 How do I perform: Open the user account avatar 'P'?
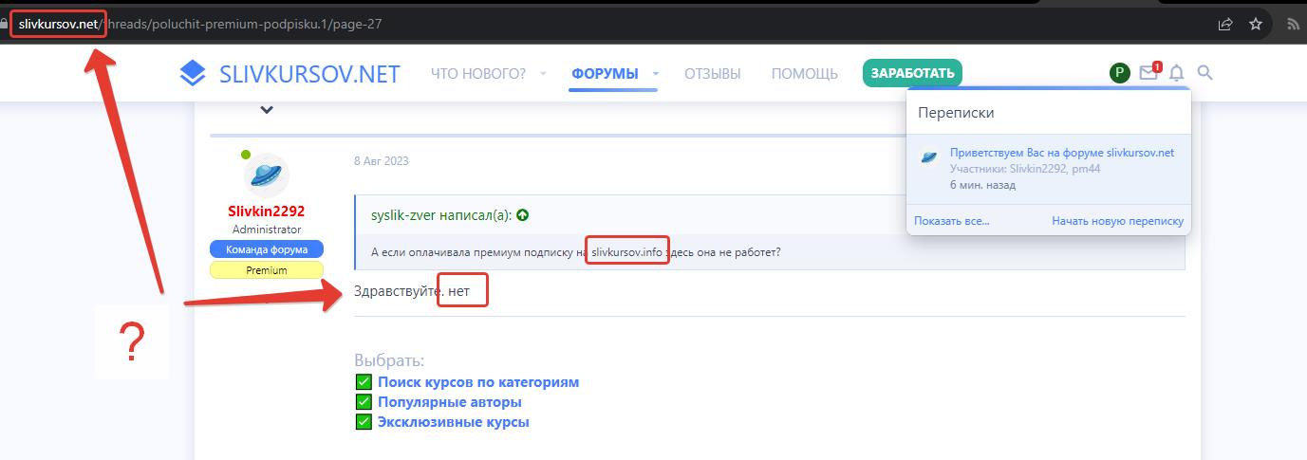1119,73
